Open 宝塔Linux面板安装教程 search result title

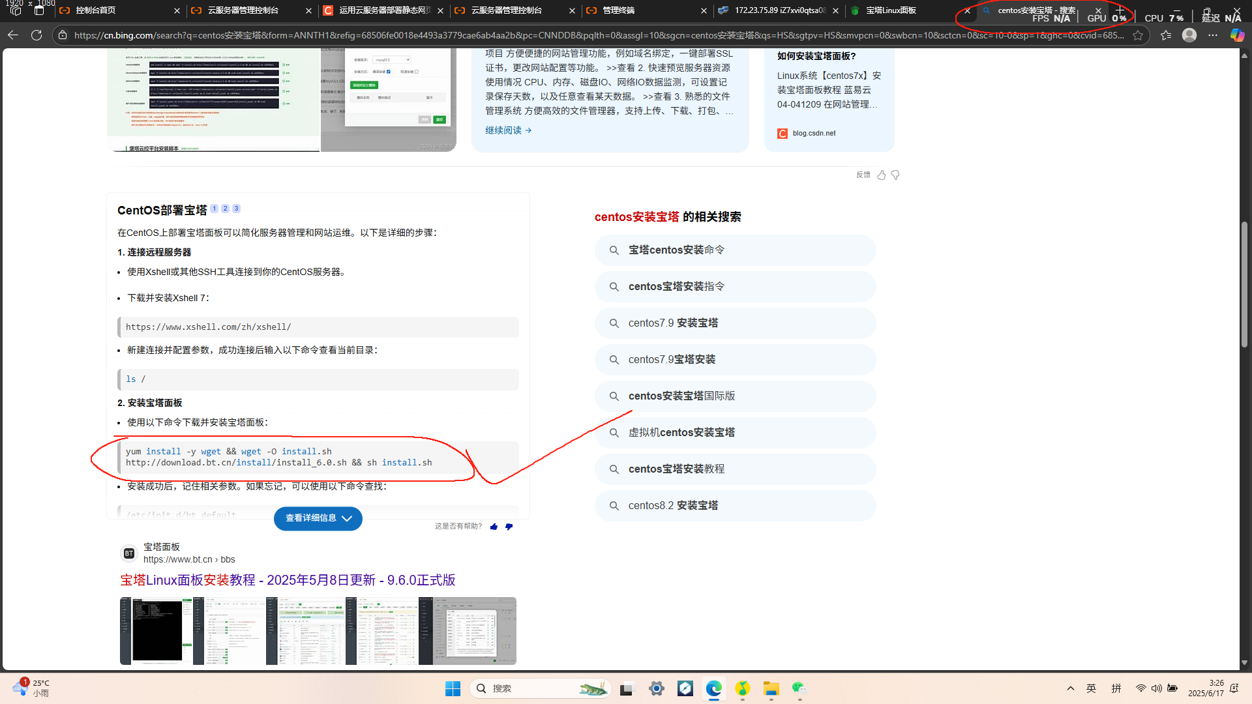tap(288, 580)
